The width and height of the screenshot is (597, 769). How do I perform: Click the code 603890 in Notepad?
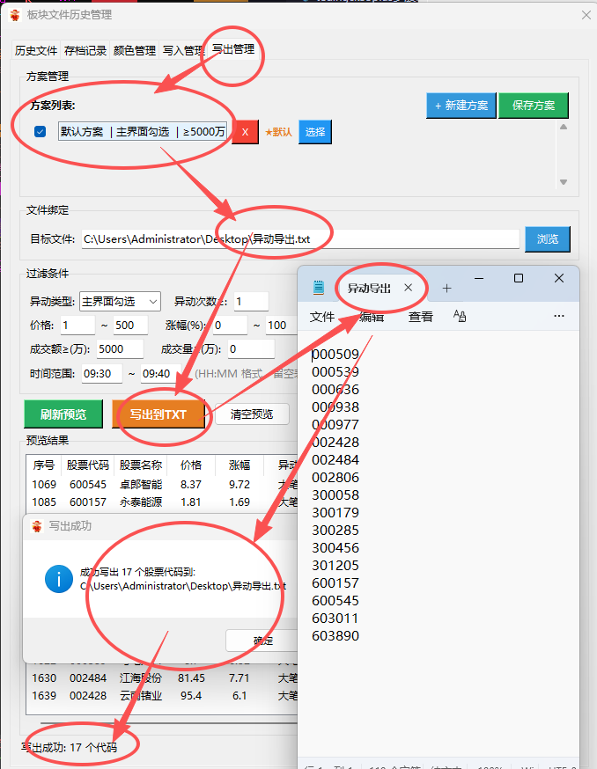335,636
